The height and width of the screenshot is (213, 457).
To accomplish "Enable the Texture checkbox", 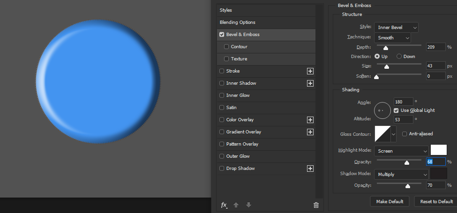I will [226, 59].
